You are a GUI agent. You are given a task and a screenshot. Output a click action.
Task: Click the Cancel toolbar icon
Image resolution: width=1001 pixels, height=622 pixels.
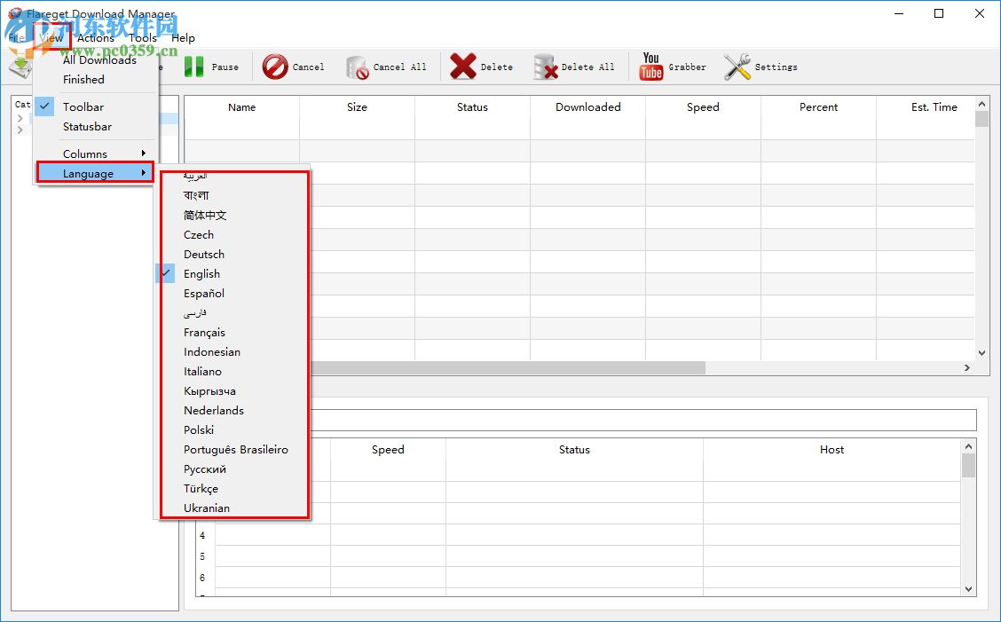click(x=275, y=67)
